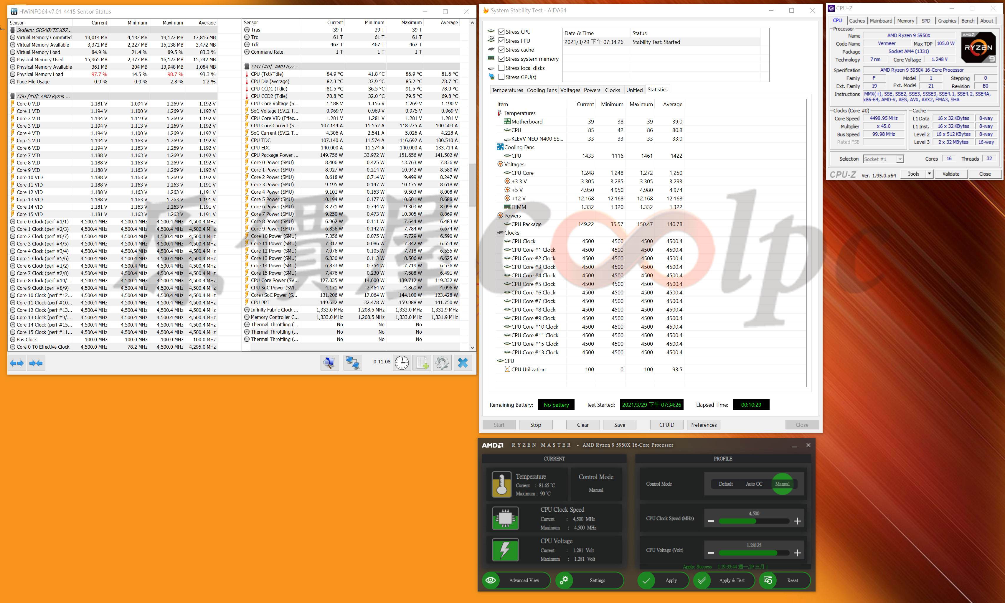
Task: Click HWiNFO expand columns double-arrow icon
Action: [x=17, y=363]
